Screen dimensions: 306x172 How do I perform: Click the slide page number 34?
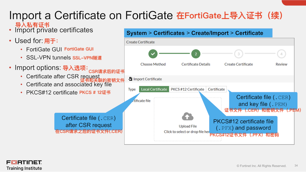(296, 166)
